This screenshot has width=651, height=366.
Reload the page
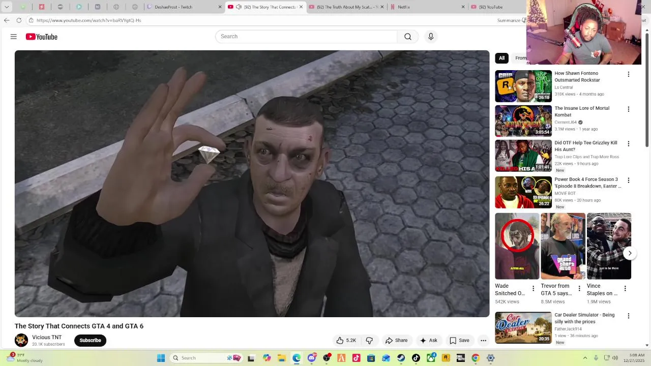coord(19,20)
